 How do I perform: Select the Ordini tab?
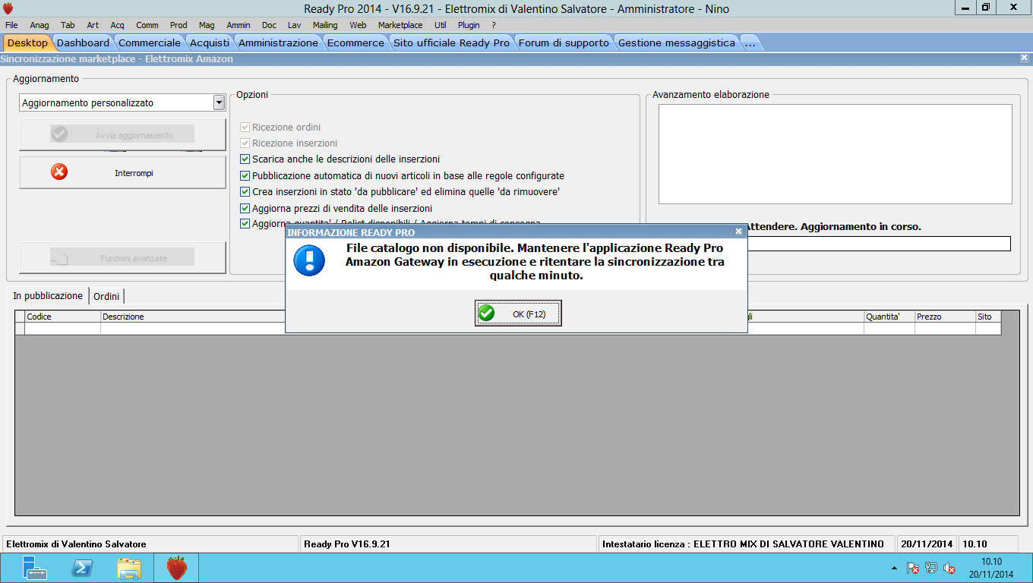point(106,296)
